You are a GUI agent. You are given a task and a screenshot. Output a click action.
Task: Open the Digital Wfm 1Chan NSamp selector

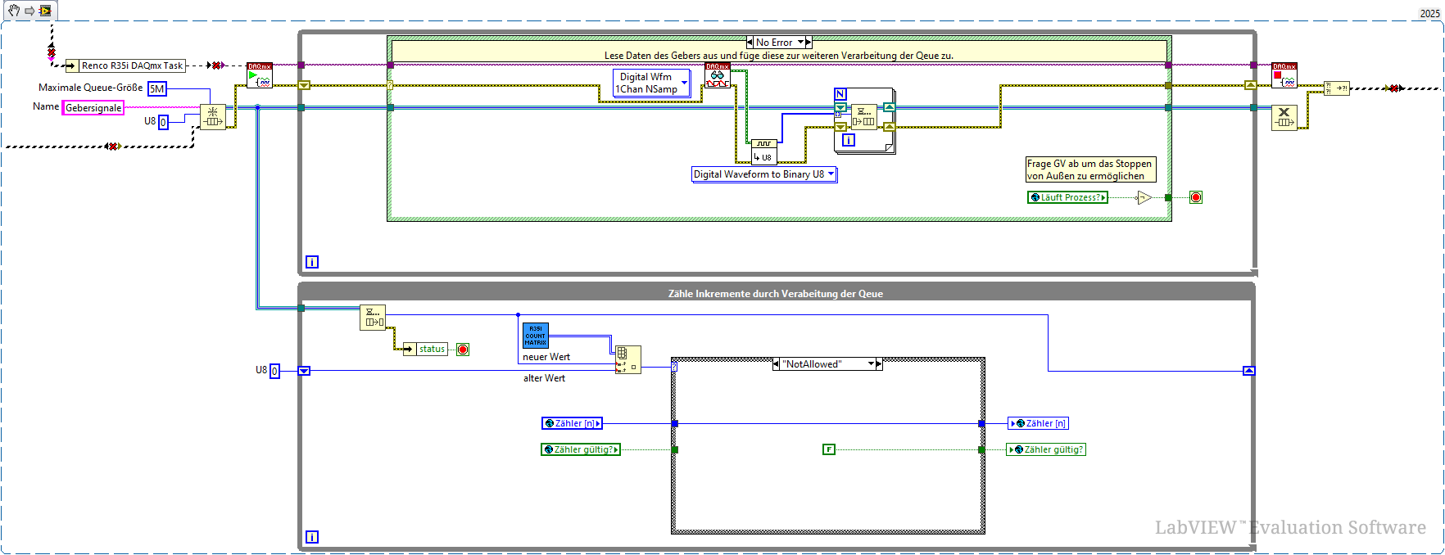point(652,83)
